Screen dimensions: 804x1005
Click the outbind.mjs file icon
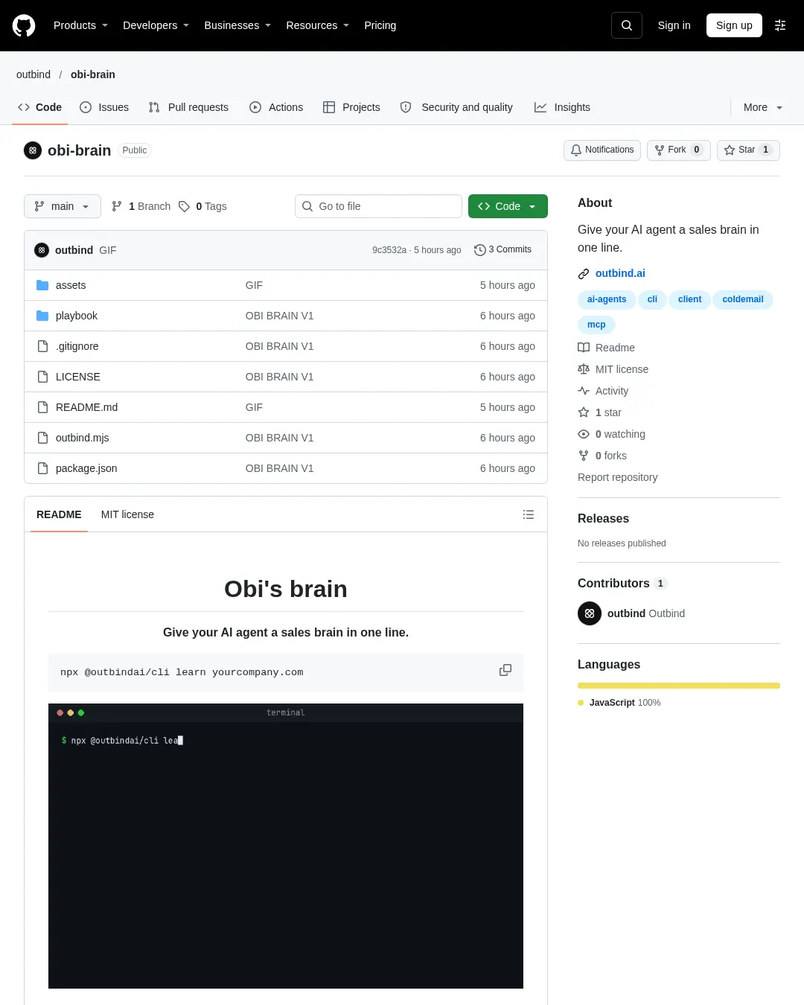click(42, 438)
